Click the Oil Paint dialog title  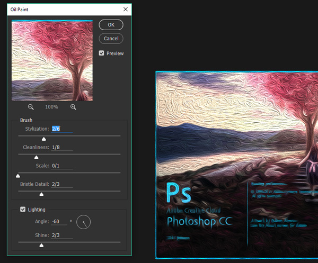point(19,10)
